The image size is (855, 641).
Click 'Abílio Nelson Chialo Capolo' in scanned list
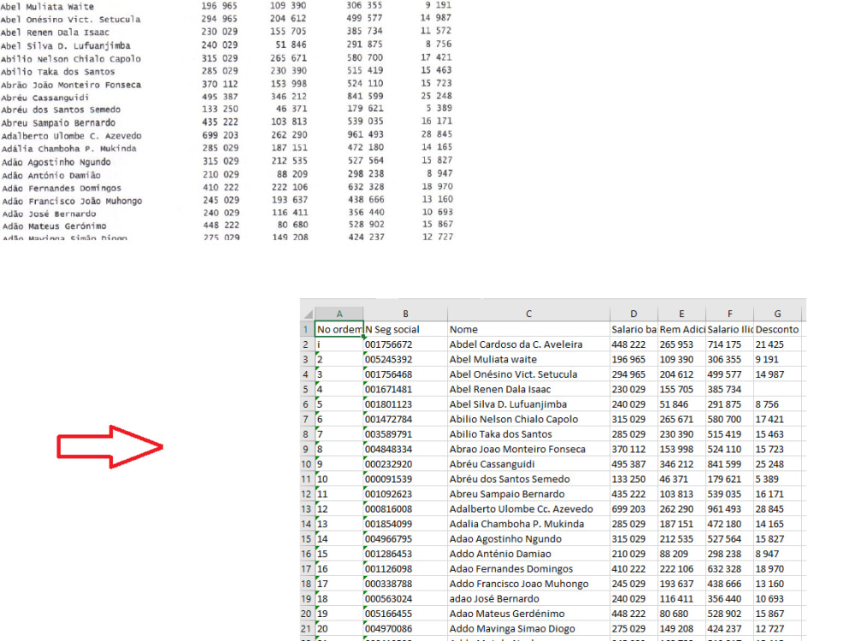(x=71, y=59)
